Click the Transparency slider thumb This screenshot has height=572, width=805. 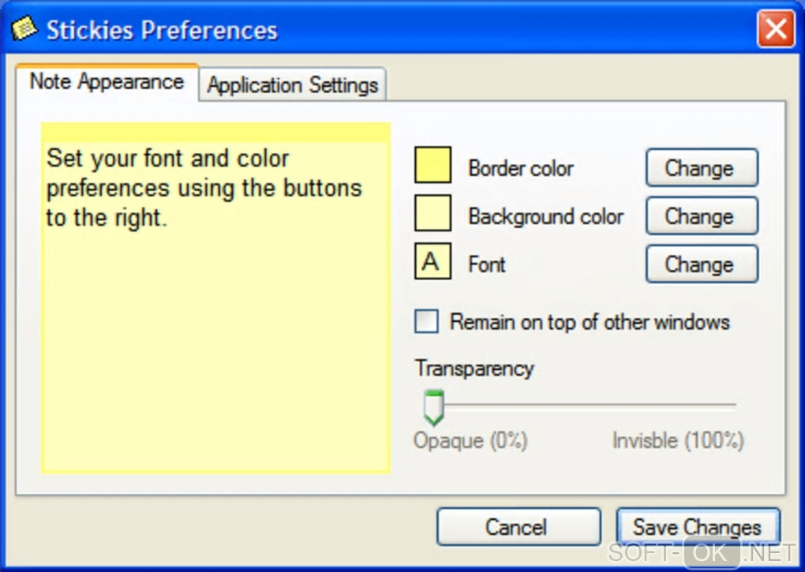click(433, 407)
